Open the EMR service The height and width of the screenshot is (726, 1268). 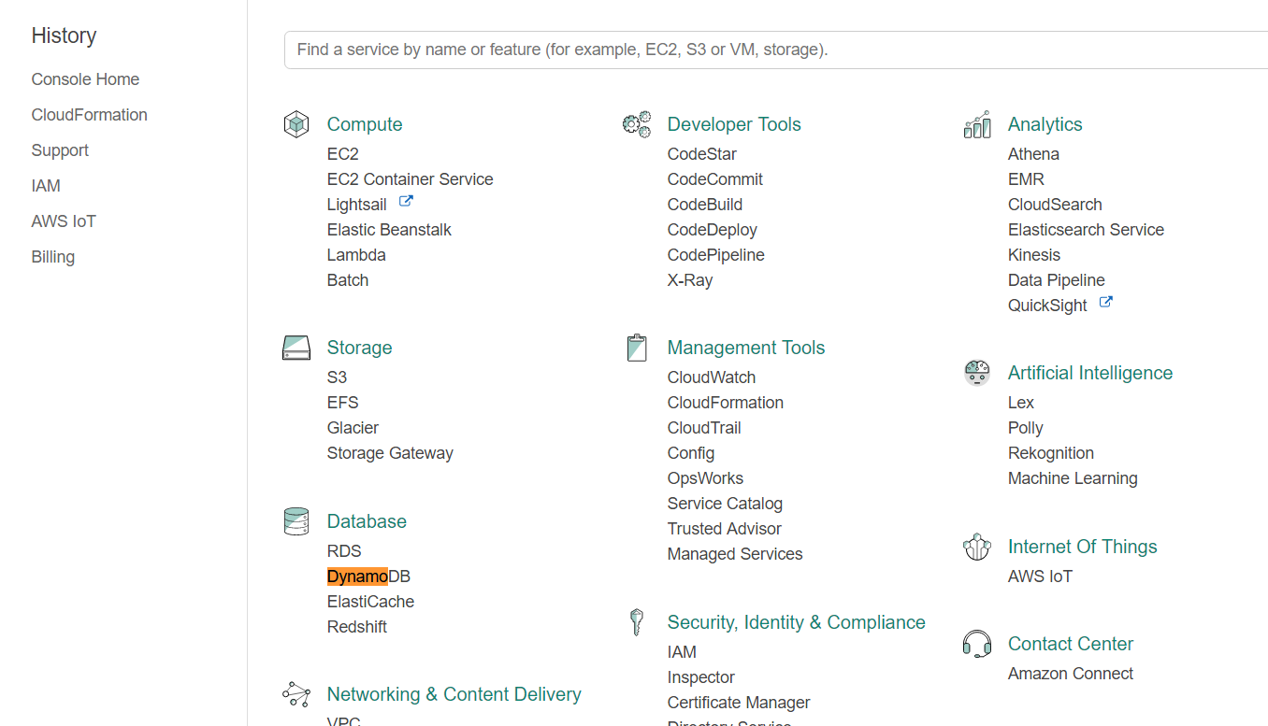tap(1026, 179)
